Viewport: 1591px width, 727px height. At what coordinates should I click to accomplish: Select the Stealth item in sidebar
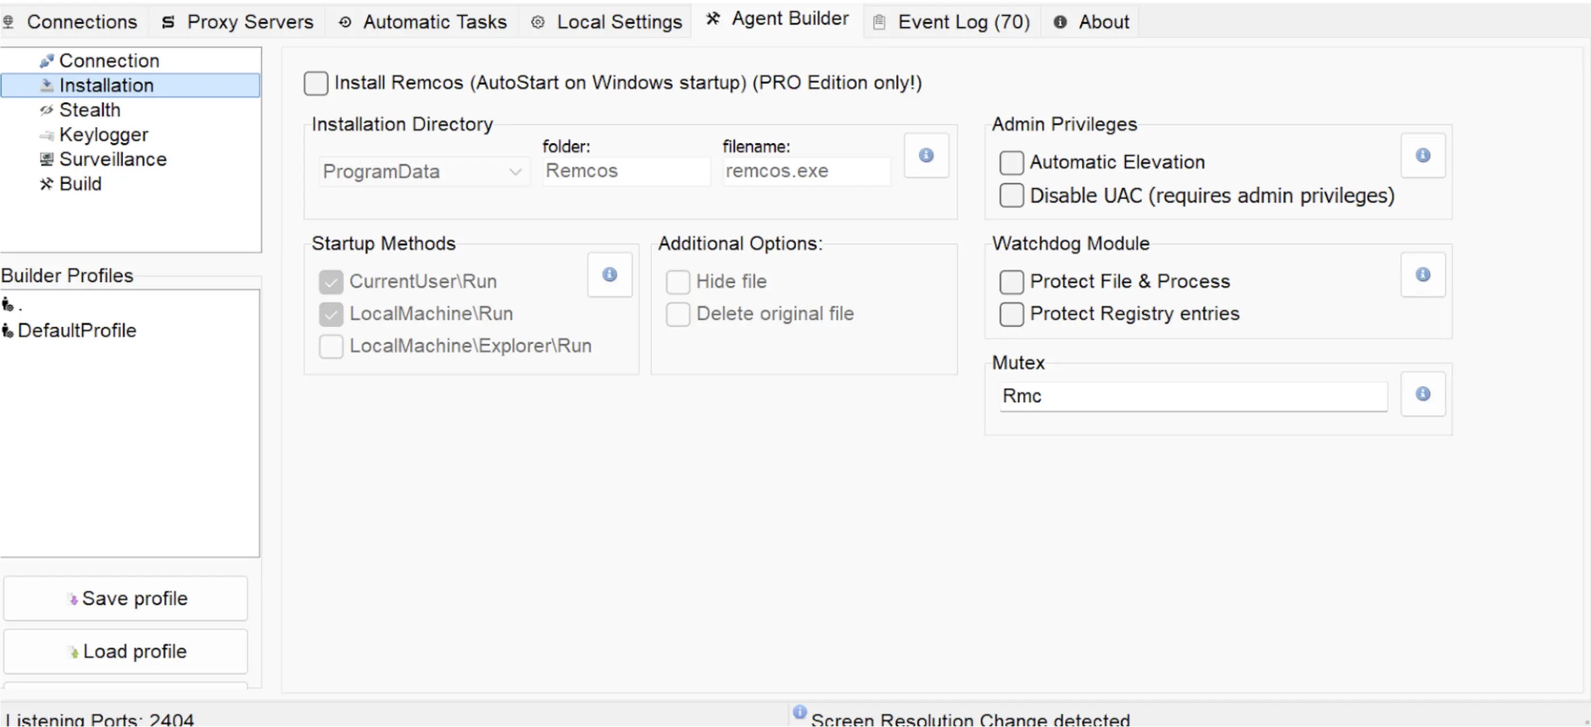tap(90, 110)
